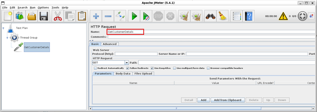Select the Body Data tab
317x112 pixels.
click(123, 74)
